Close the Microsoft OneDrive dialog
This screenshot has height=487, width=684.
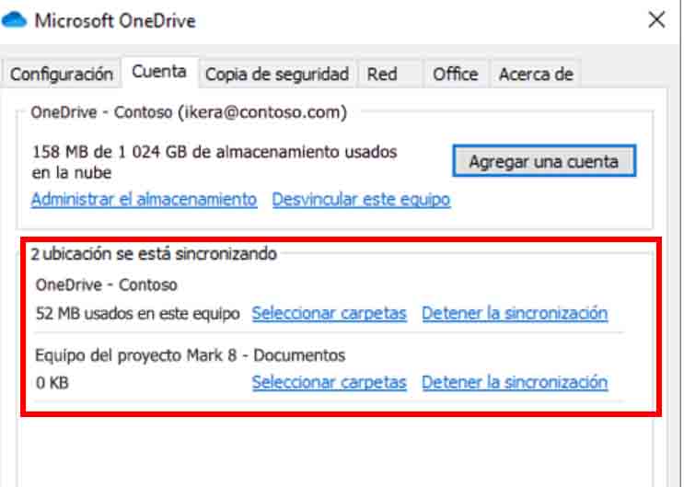coord(656,20)
